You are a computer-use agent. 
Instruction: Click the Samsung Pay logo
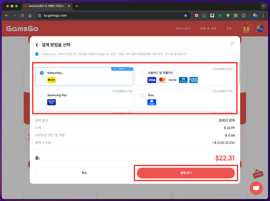(51, 102)
